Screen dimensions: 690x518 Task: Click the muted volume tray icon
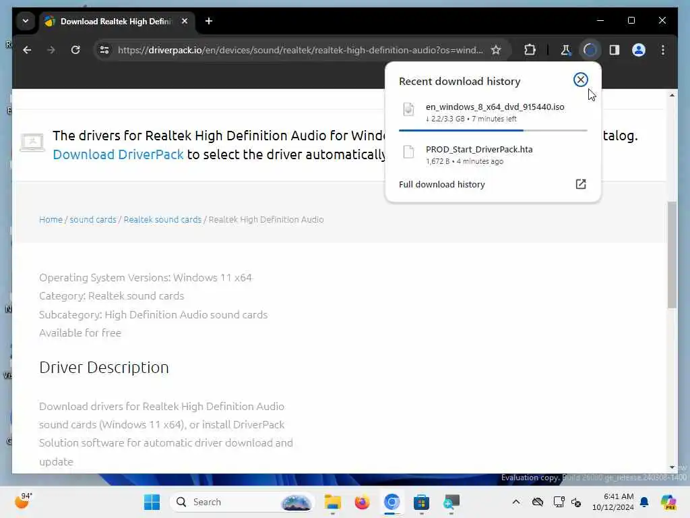(576, 502)
